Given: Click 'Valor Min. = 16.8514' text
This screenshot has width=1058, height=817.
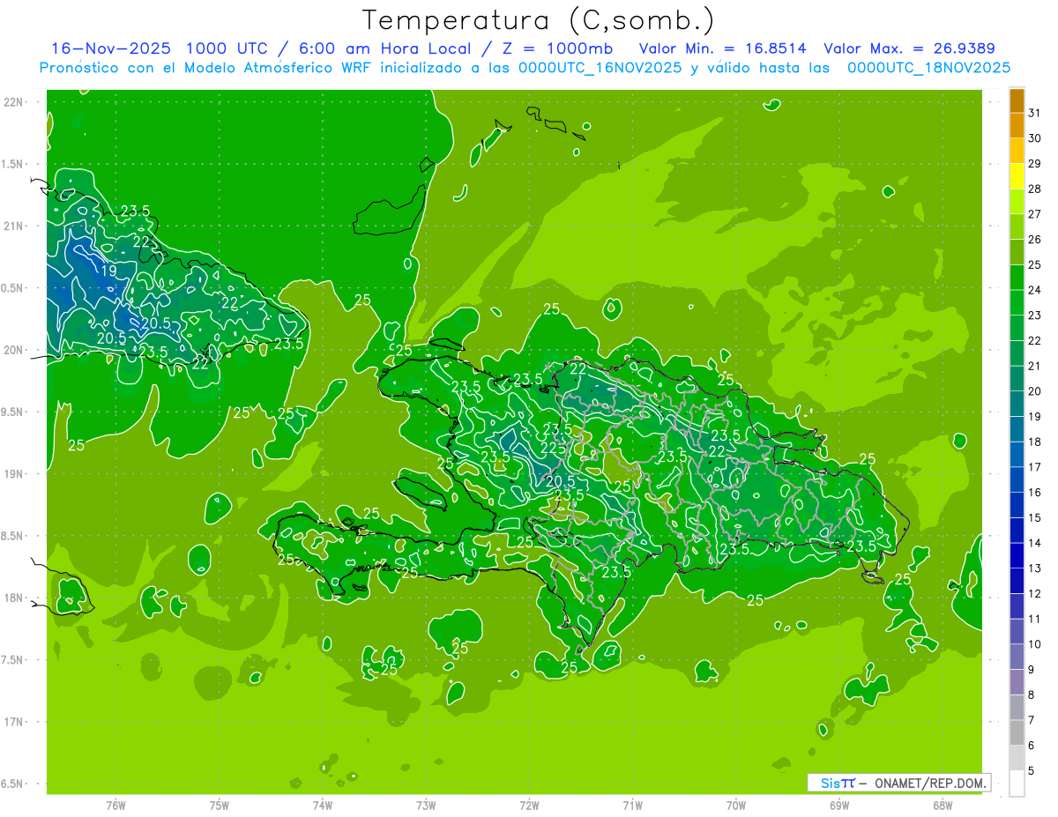Looking at the screenshot, I should 722,48.
